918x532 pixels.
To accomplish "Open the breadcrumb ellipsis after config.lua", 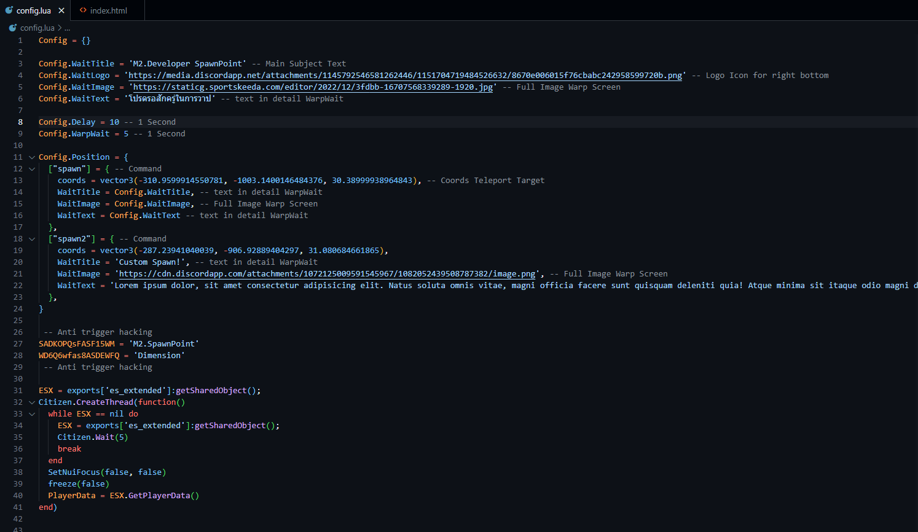I will tap(67, 28).
